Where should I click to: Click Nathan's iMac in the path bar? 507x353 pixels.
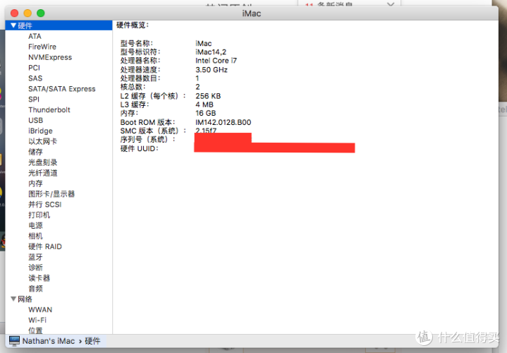click(x=49, y=341)
